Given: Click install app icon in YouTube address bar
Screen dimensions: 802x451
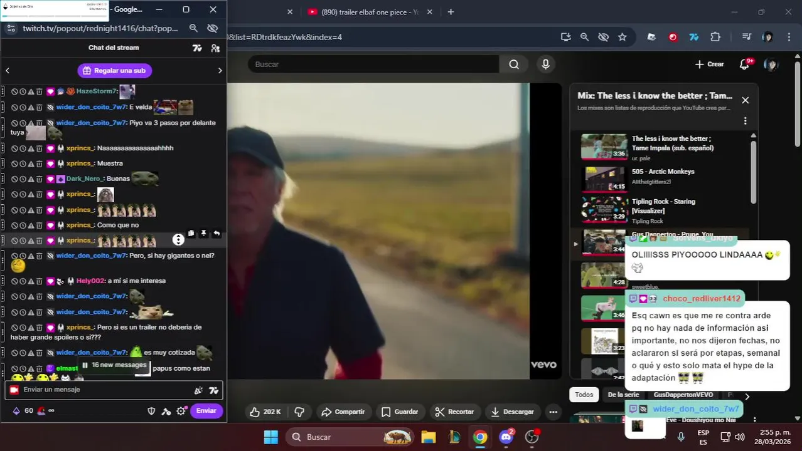Looking at the screenshot, I should [565, 37].
